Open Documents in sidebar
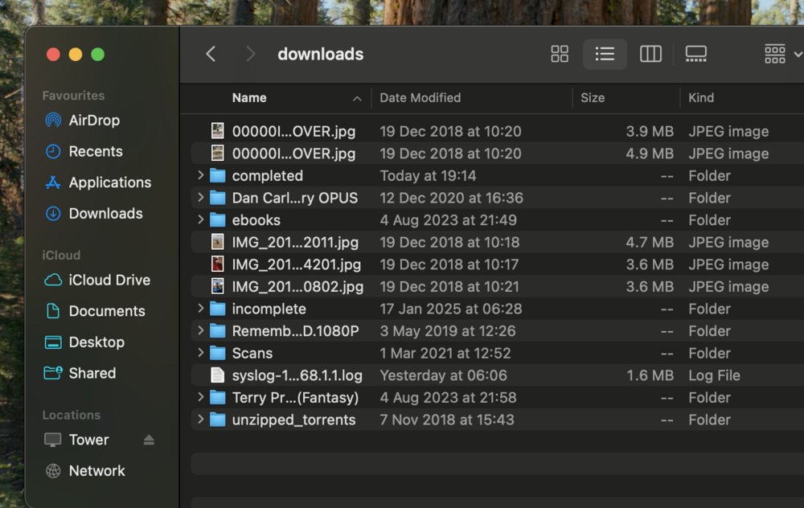The width and height of the screenshot is (804, 508). coord(95,311)
